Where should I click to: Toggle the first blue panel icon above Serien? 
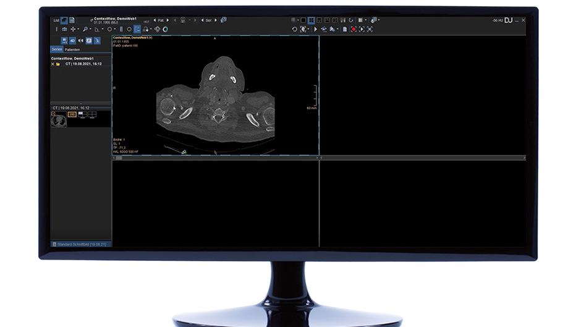click(64, 41)
